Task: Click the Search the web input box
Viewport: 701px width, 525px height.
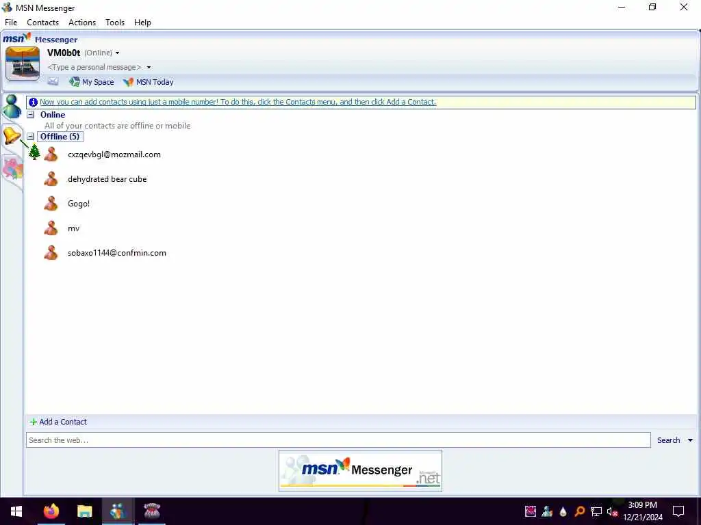Action: [338, 440]
